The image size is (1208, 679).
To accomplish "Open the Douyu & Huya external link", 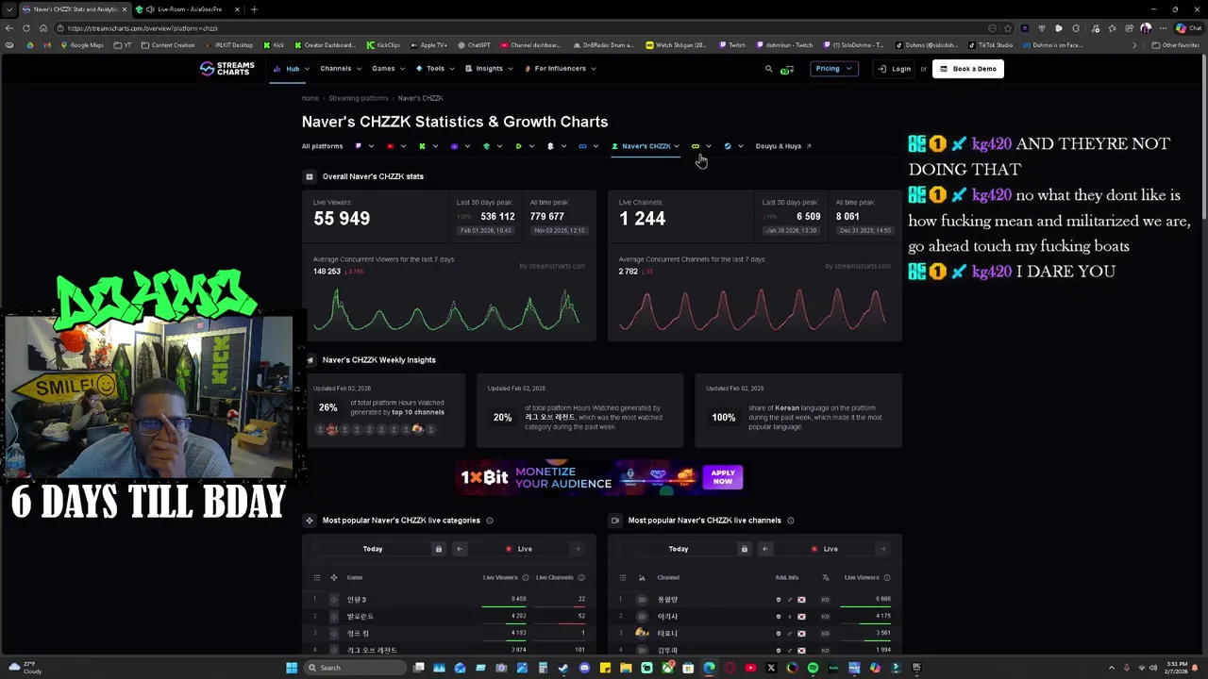I will pyautogui.click(x=783, y=146).
